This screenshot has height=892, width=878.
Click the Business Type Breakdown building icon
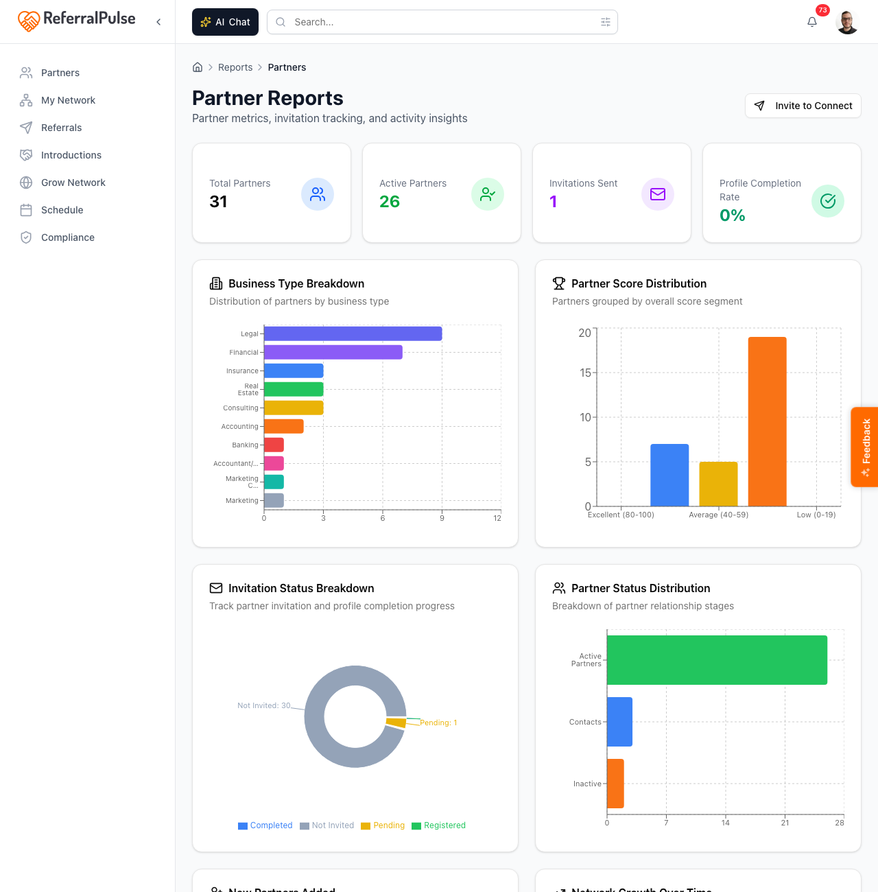tap(216, 283)
